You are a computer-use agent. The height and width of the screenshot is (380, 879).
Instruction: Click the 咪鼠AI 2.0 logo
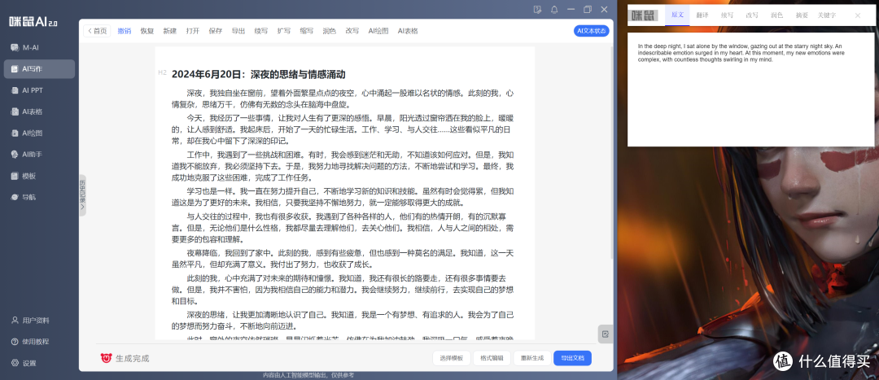click(x=33, y=22)
